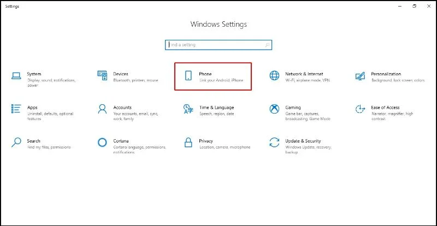Click the Gaming Xbox icon
This screenshot has width=437, height=226.
[274, 109]
